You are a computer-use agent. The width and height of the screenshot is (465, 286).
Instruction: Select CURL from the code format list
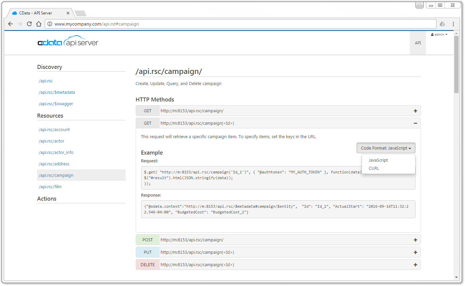coord(374,168)
